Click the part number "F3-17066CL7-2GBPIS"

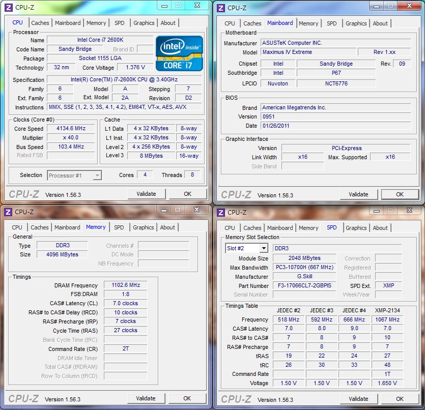305,285
